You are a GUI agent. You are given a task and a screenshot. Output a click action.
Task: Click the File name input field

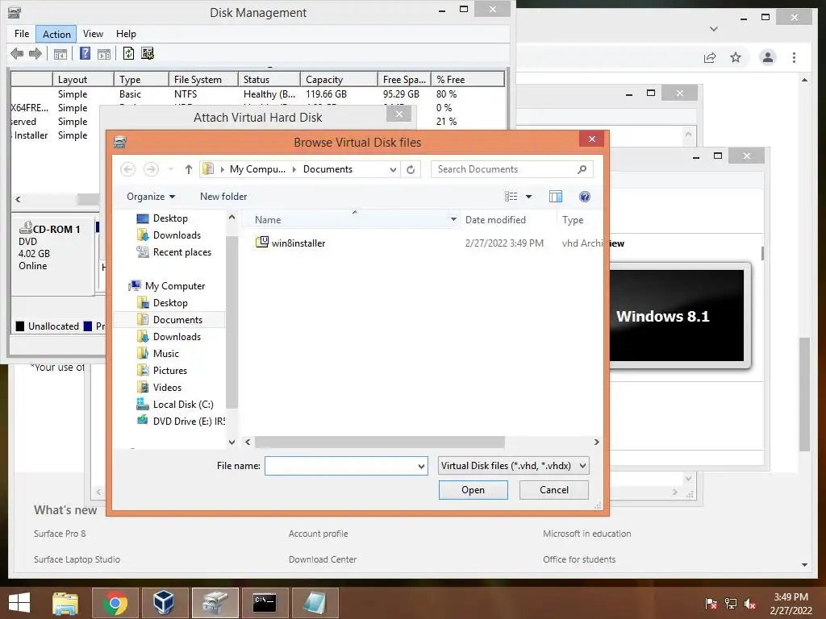(x=341, y=466)
